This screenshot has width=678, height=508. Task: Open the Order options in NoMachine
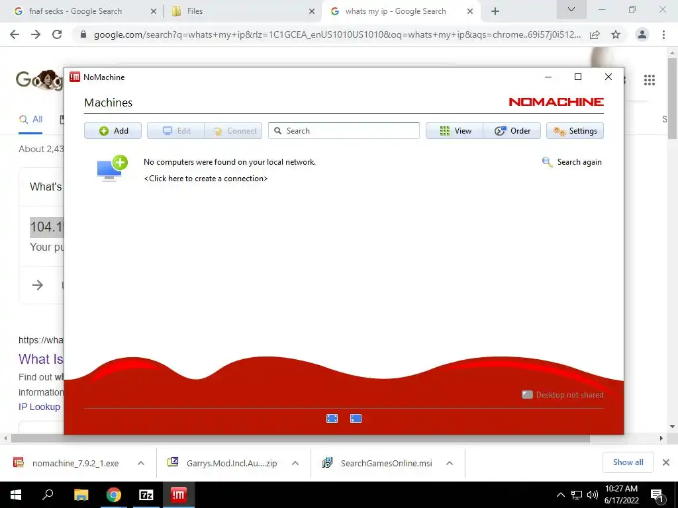[x=512, y=131]
